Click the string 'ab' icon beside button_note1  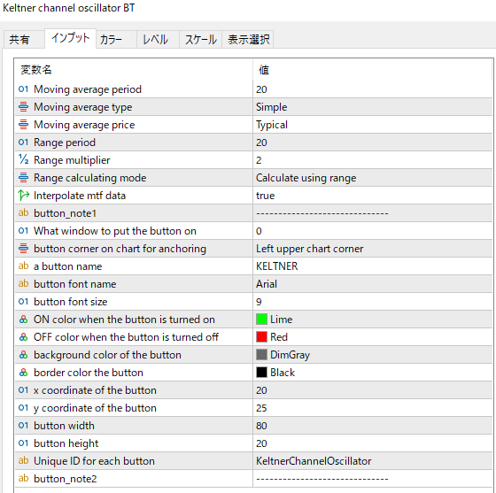23,213
